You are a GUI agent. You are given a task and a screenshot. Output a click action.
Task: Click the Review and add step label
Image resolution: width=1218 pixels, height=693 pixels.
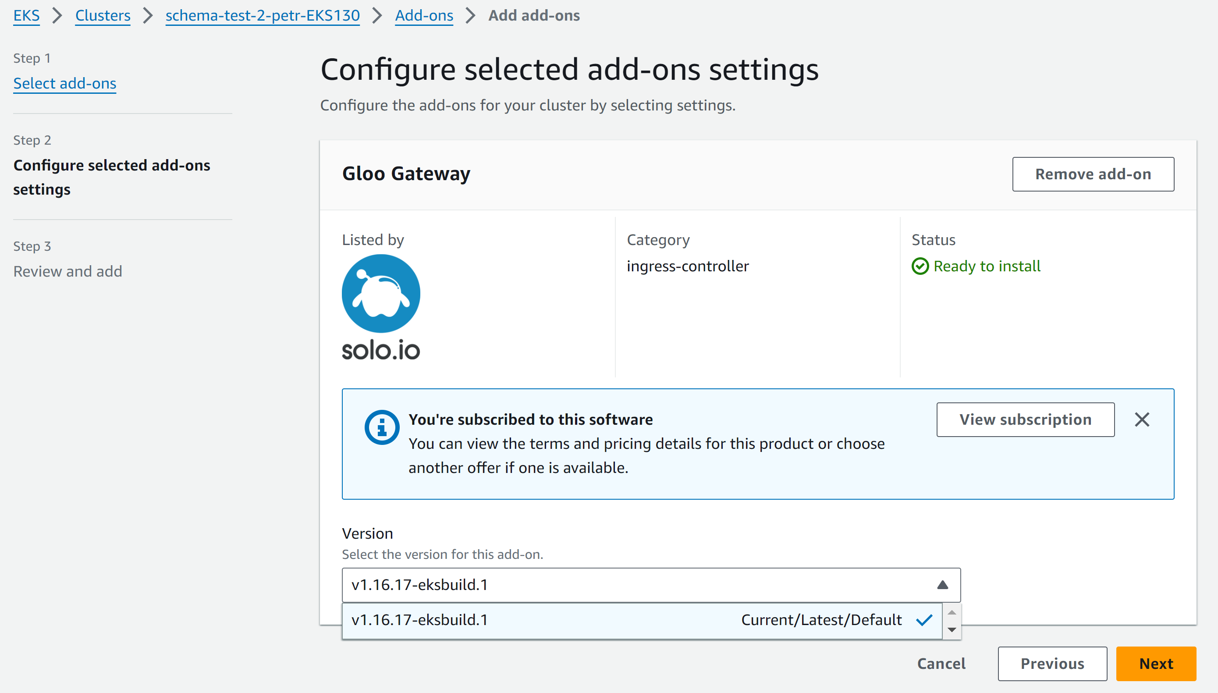[x=67, y=271]
